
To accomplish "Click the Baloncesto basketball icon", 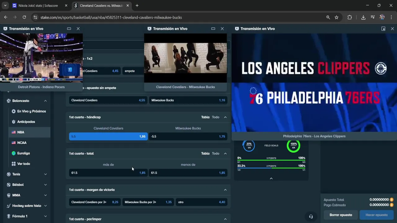I will 8,101.
